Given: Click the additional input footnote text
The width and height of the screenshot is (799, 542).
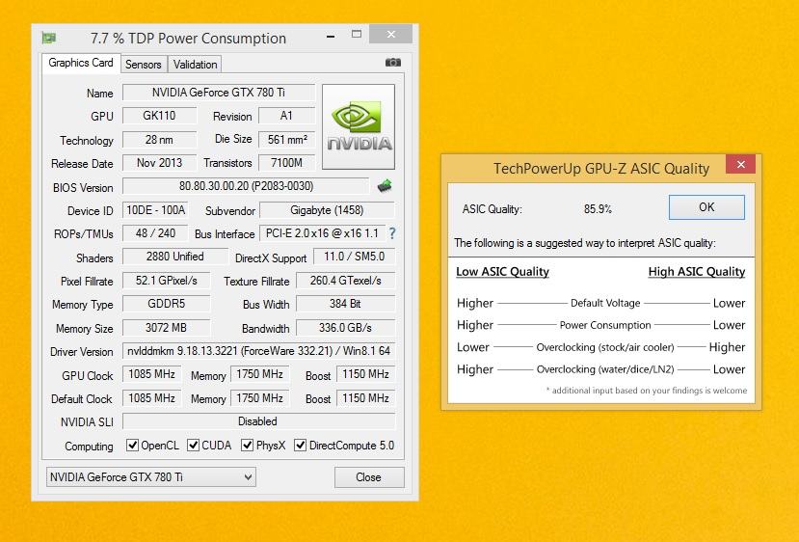Looking at the screenshot, I should [647, 391].
